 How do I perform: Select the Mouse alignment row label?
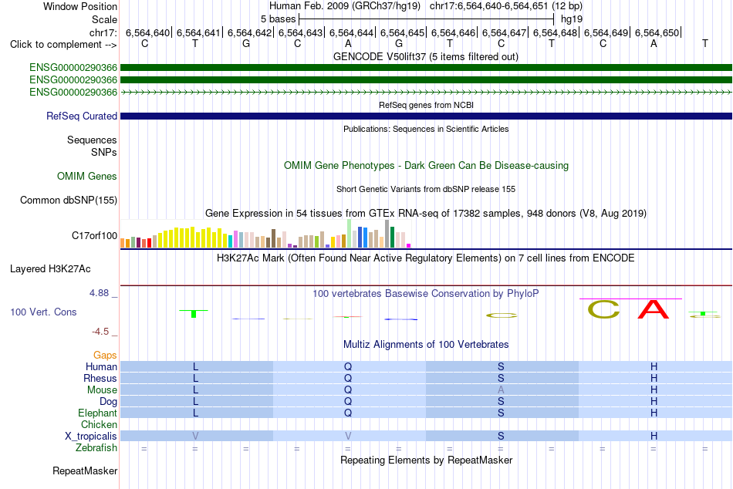click(x=102, y=390)
